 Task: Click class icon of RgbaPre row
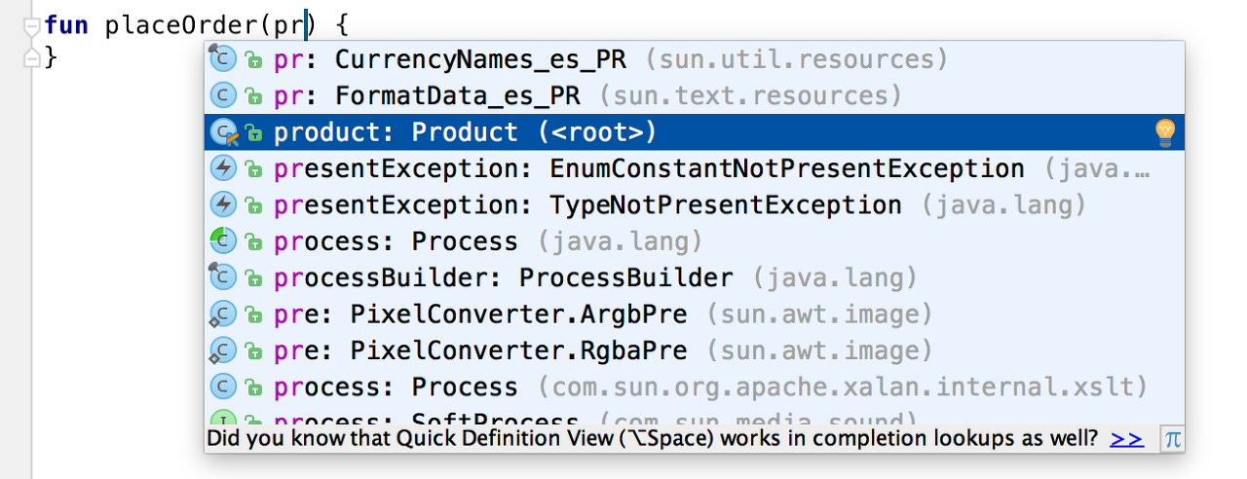click(x=224, y=350)
